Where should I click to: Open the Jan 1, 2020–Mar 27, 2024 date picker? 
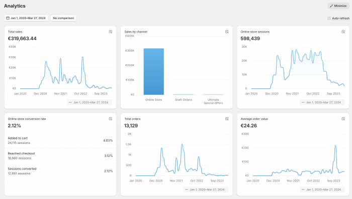tap(26, 18)
